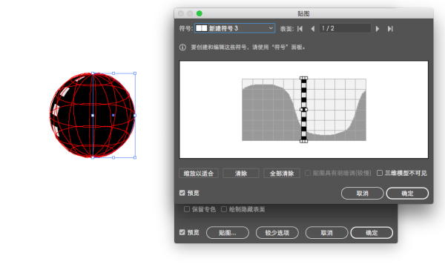Select the top handle of mapped symbol
This screenshot has height=273, width=445.
[303, 78]
